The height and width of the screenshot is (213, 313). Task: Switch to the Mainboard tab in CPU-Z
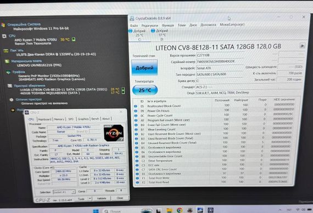coord(44,119)
